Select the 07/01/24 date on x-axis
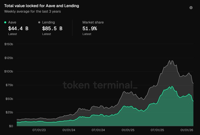Screen dimensions: 200x135 (99, 130)
